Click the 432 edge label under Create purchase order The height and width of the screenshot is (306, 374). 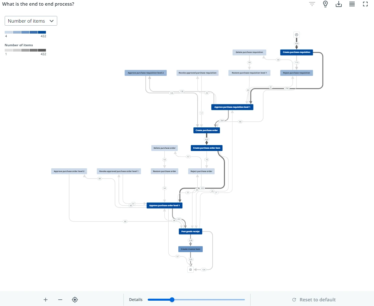207,139
